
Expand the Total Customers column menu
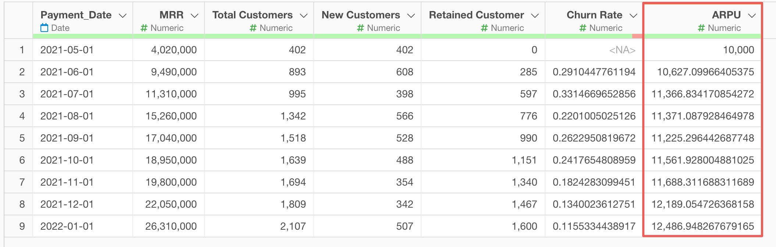(x=303, y=15)
